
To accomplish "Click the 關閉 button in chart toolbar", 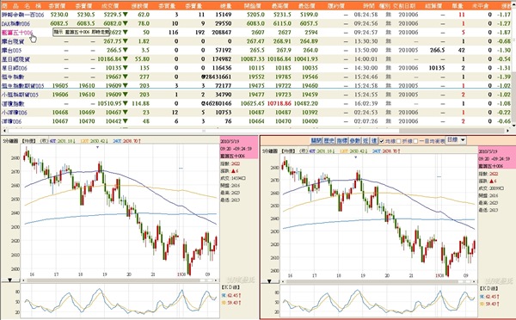I will (316, 140).
